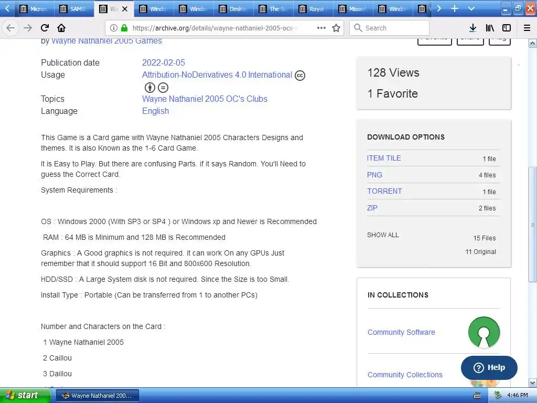Viewport: 537px width, 403px height.
Task: Open Wayne Nathaniel 2005 Games author link
Action: pos(106,41)
